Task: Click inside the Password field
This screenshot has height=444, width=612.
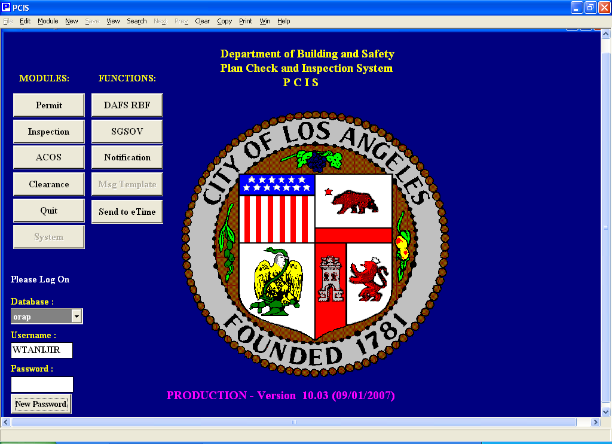Action: point(41,384)
